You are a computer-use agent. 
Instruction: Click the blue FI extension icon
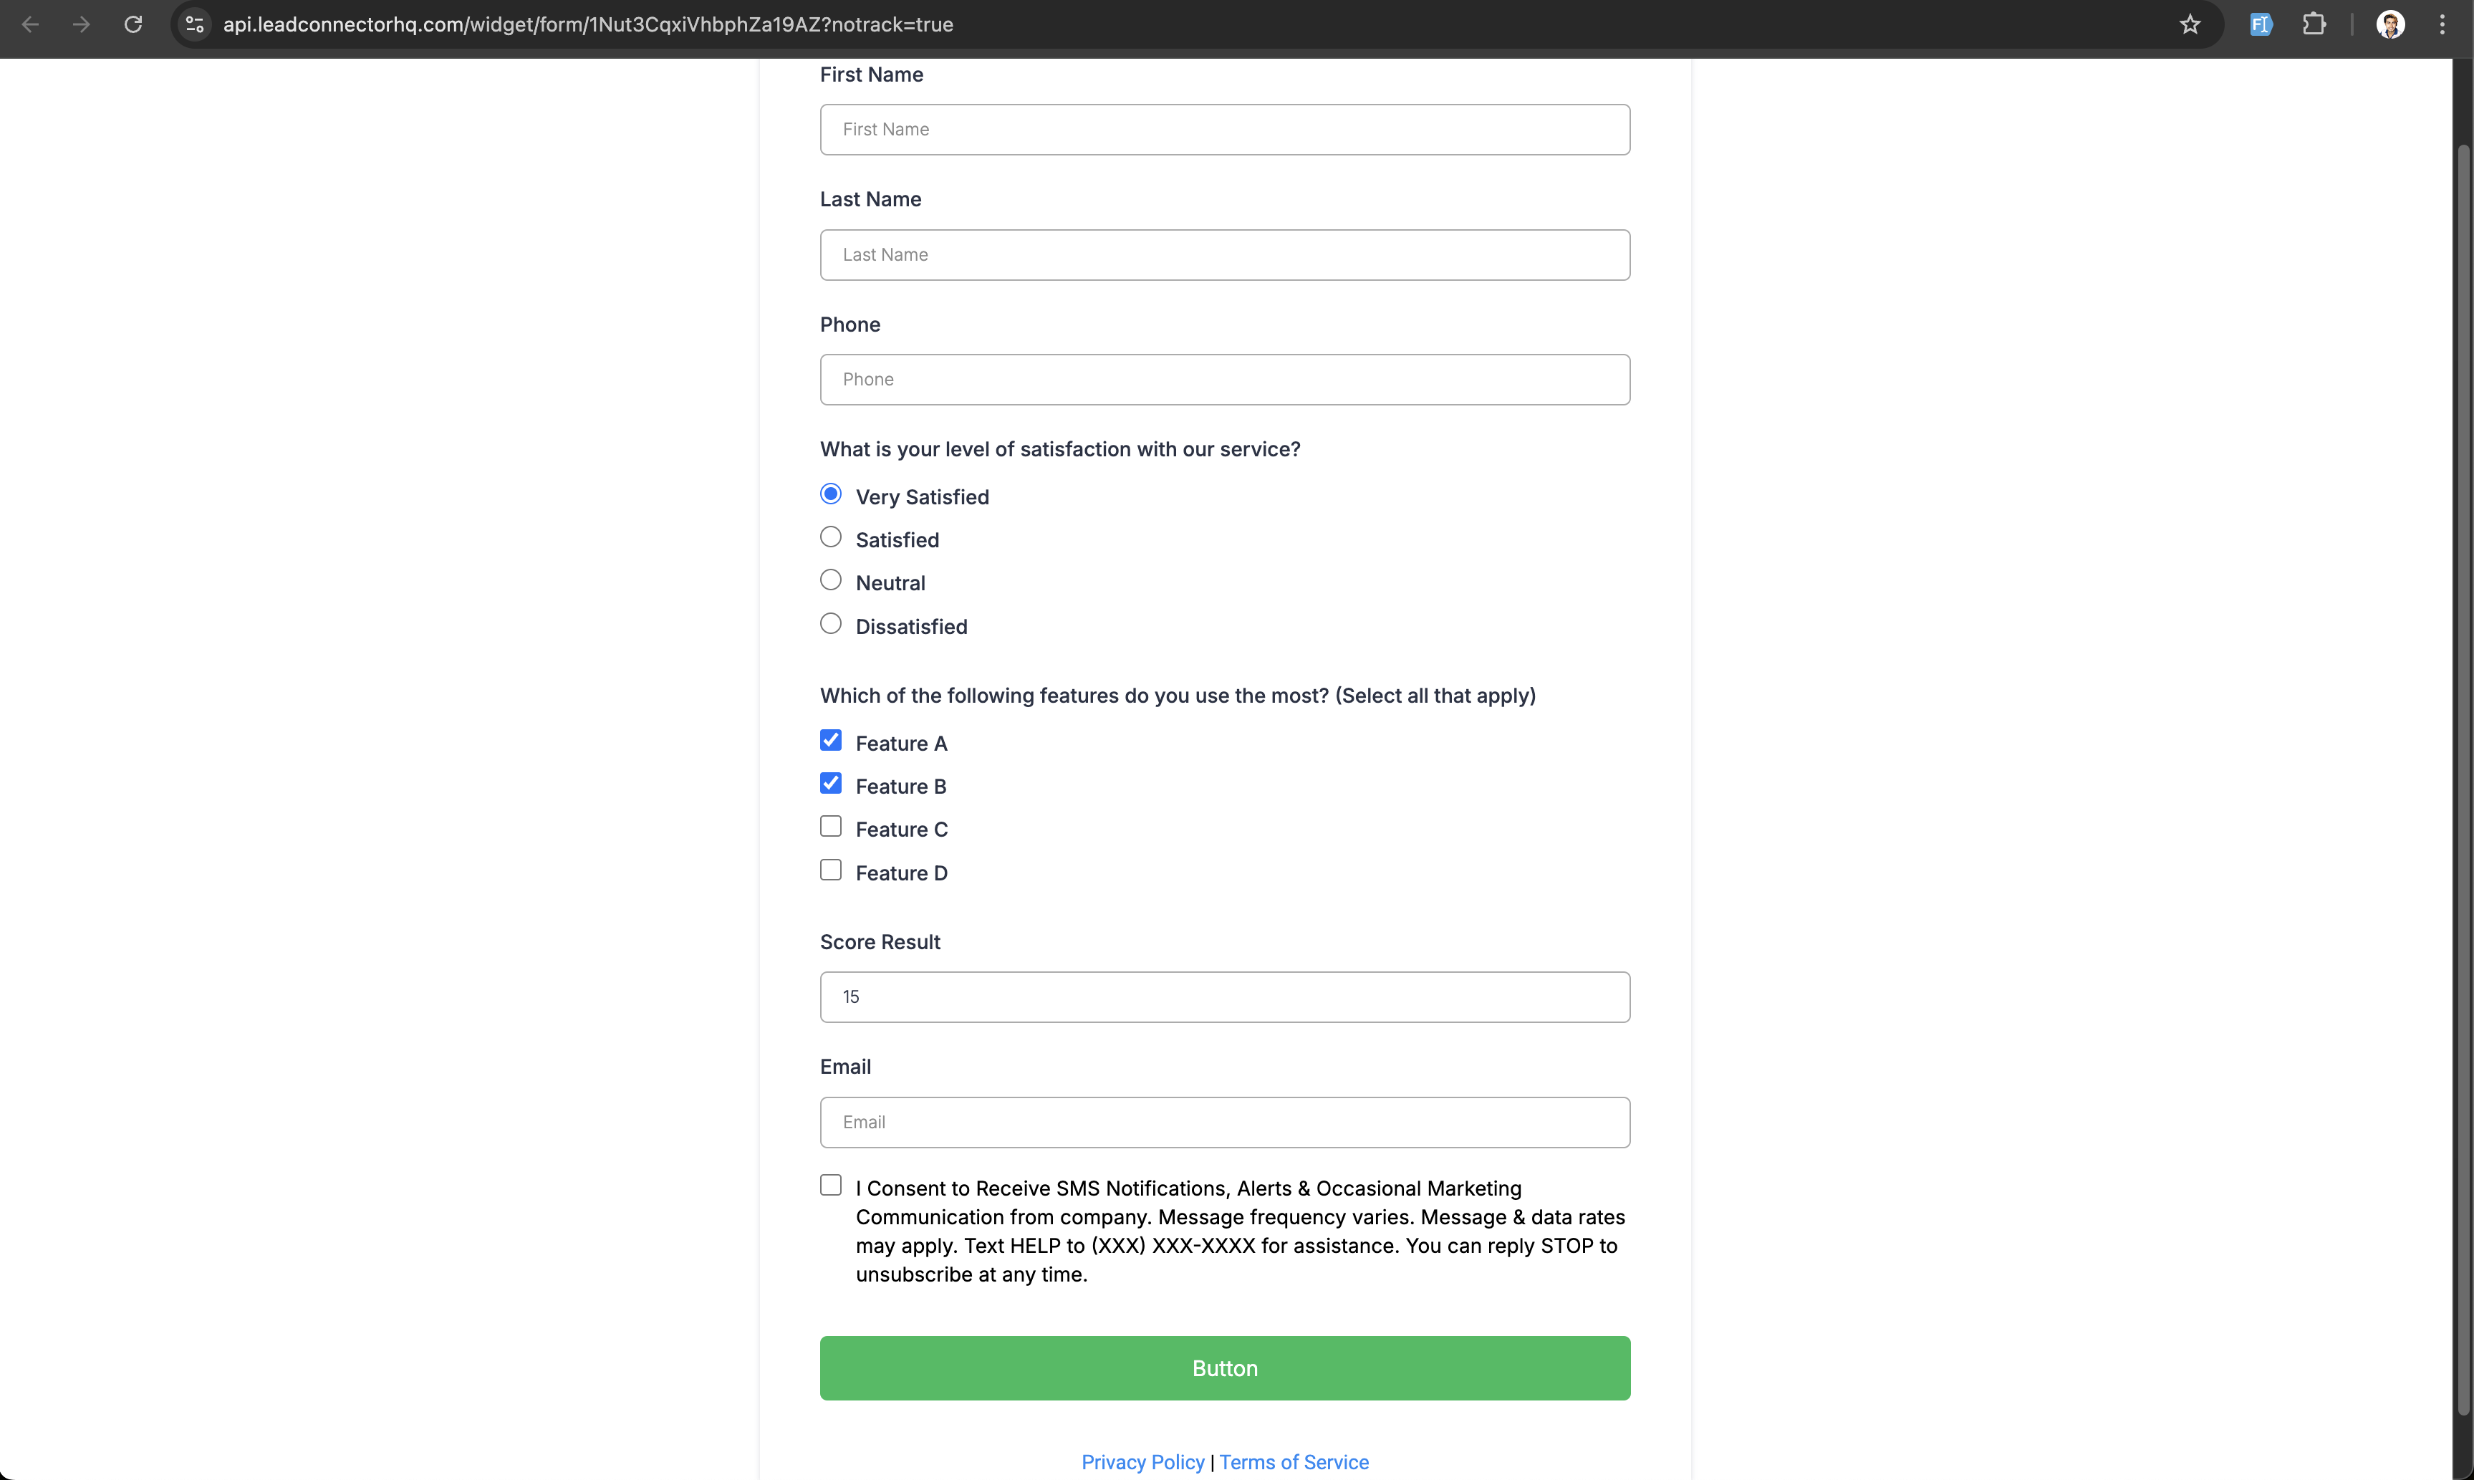pyautogui.click(x=2261, y=24)
